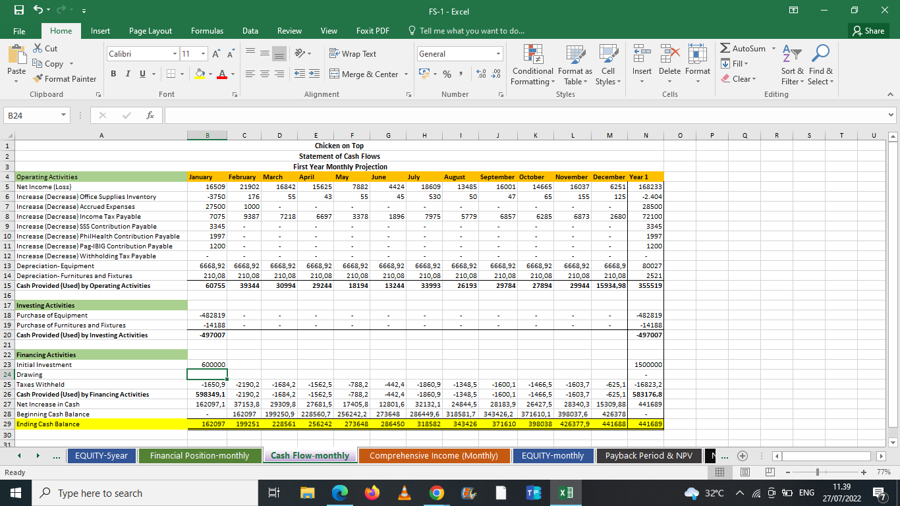Switch to the Insert ribbon tab
Screen dimensions: 900x506
pos(100,31)
